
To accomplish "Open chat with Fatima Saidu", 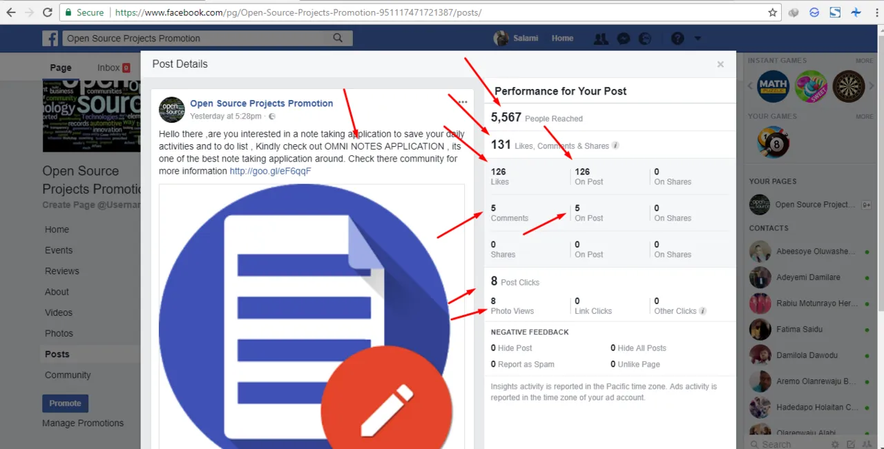I will point(809,329).
